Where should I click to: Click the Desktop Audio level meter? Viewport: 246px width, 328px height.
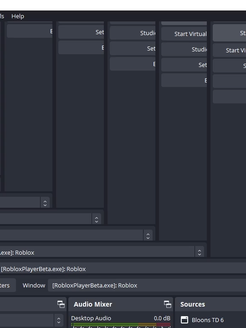pyautogui.click(x=121, y=325)
